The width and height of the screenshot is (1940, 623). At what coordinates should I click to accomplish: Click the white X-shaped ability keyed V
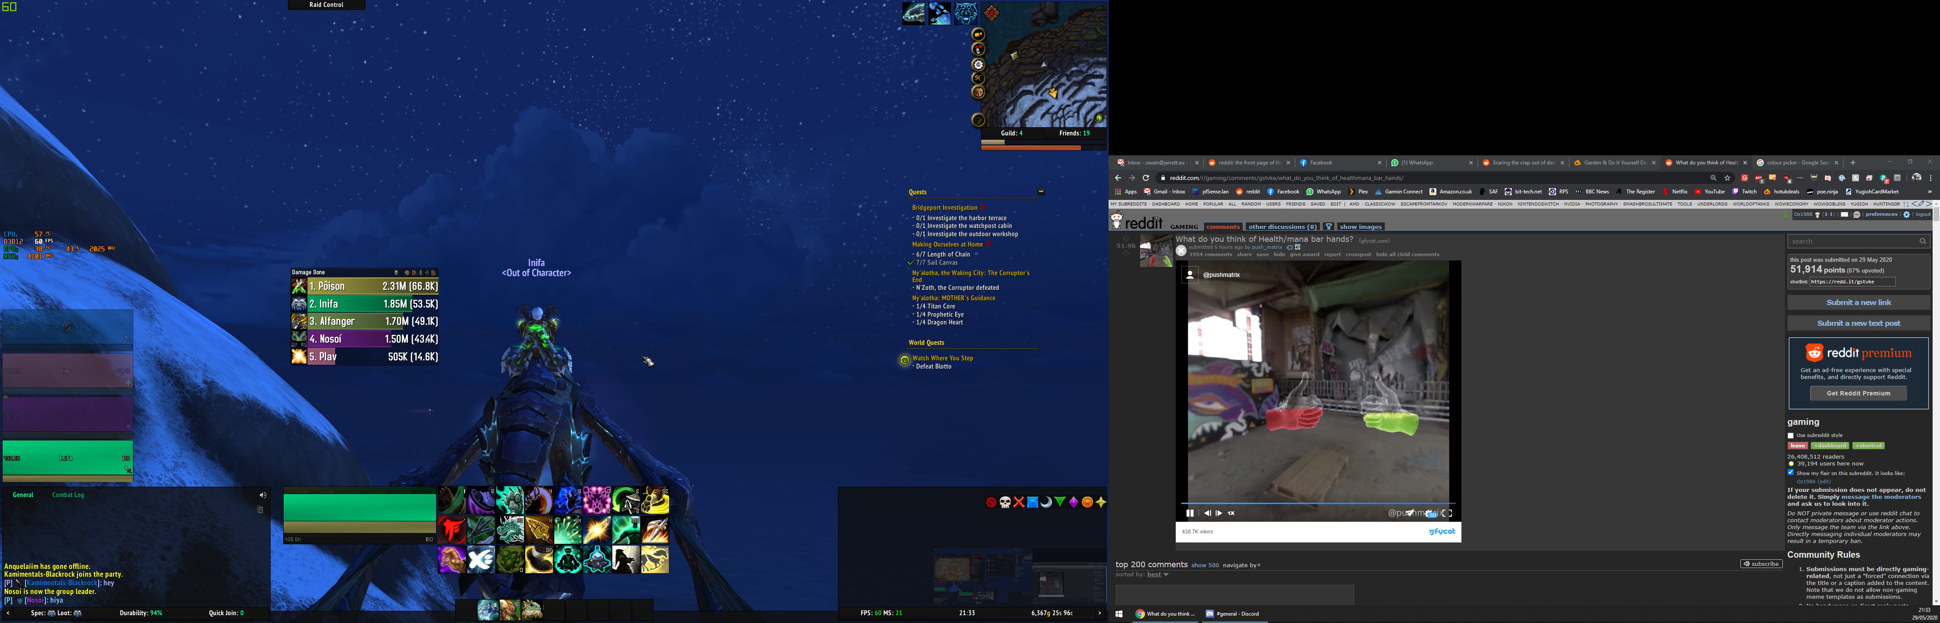(481, 559)
